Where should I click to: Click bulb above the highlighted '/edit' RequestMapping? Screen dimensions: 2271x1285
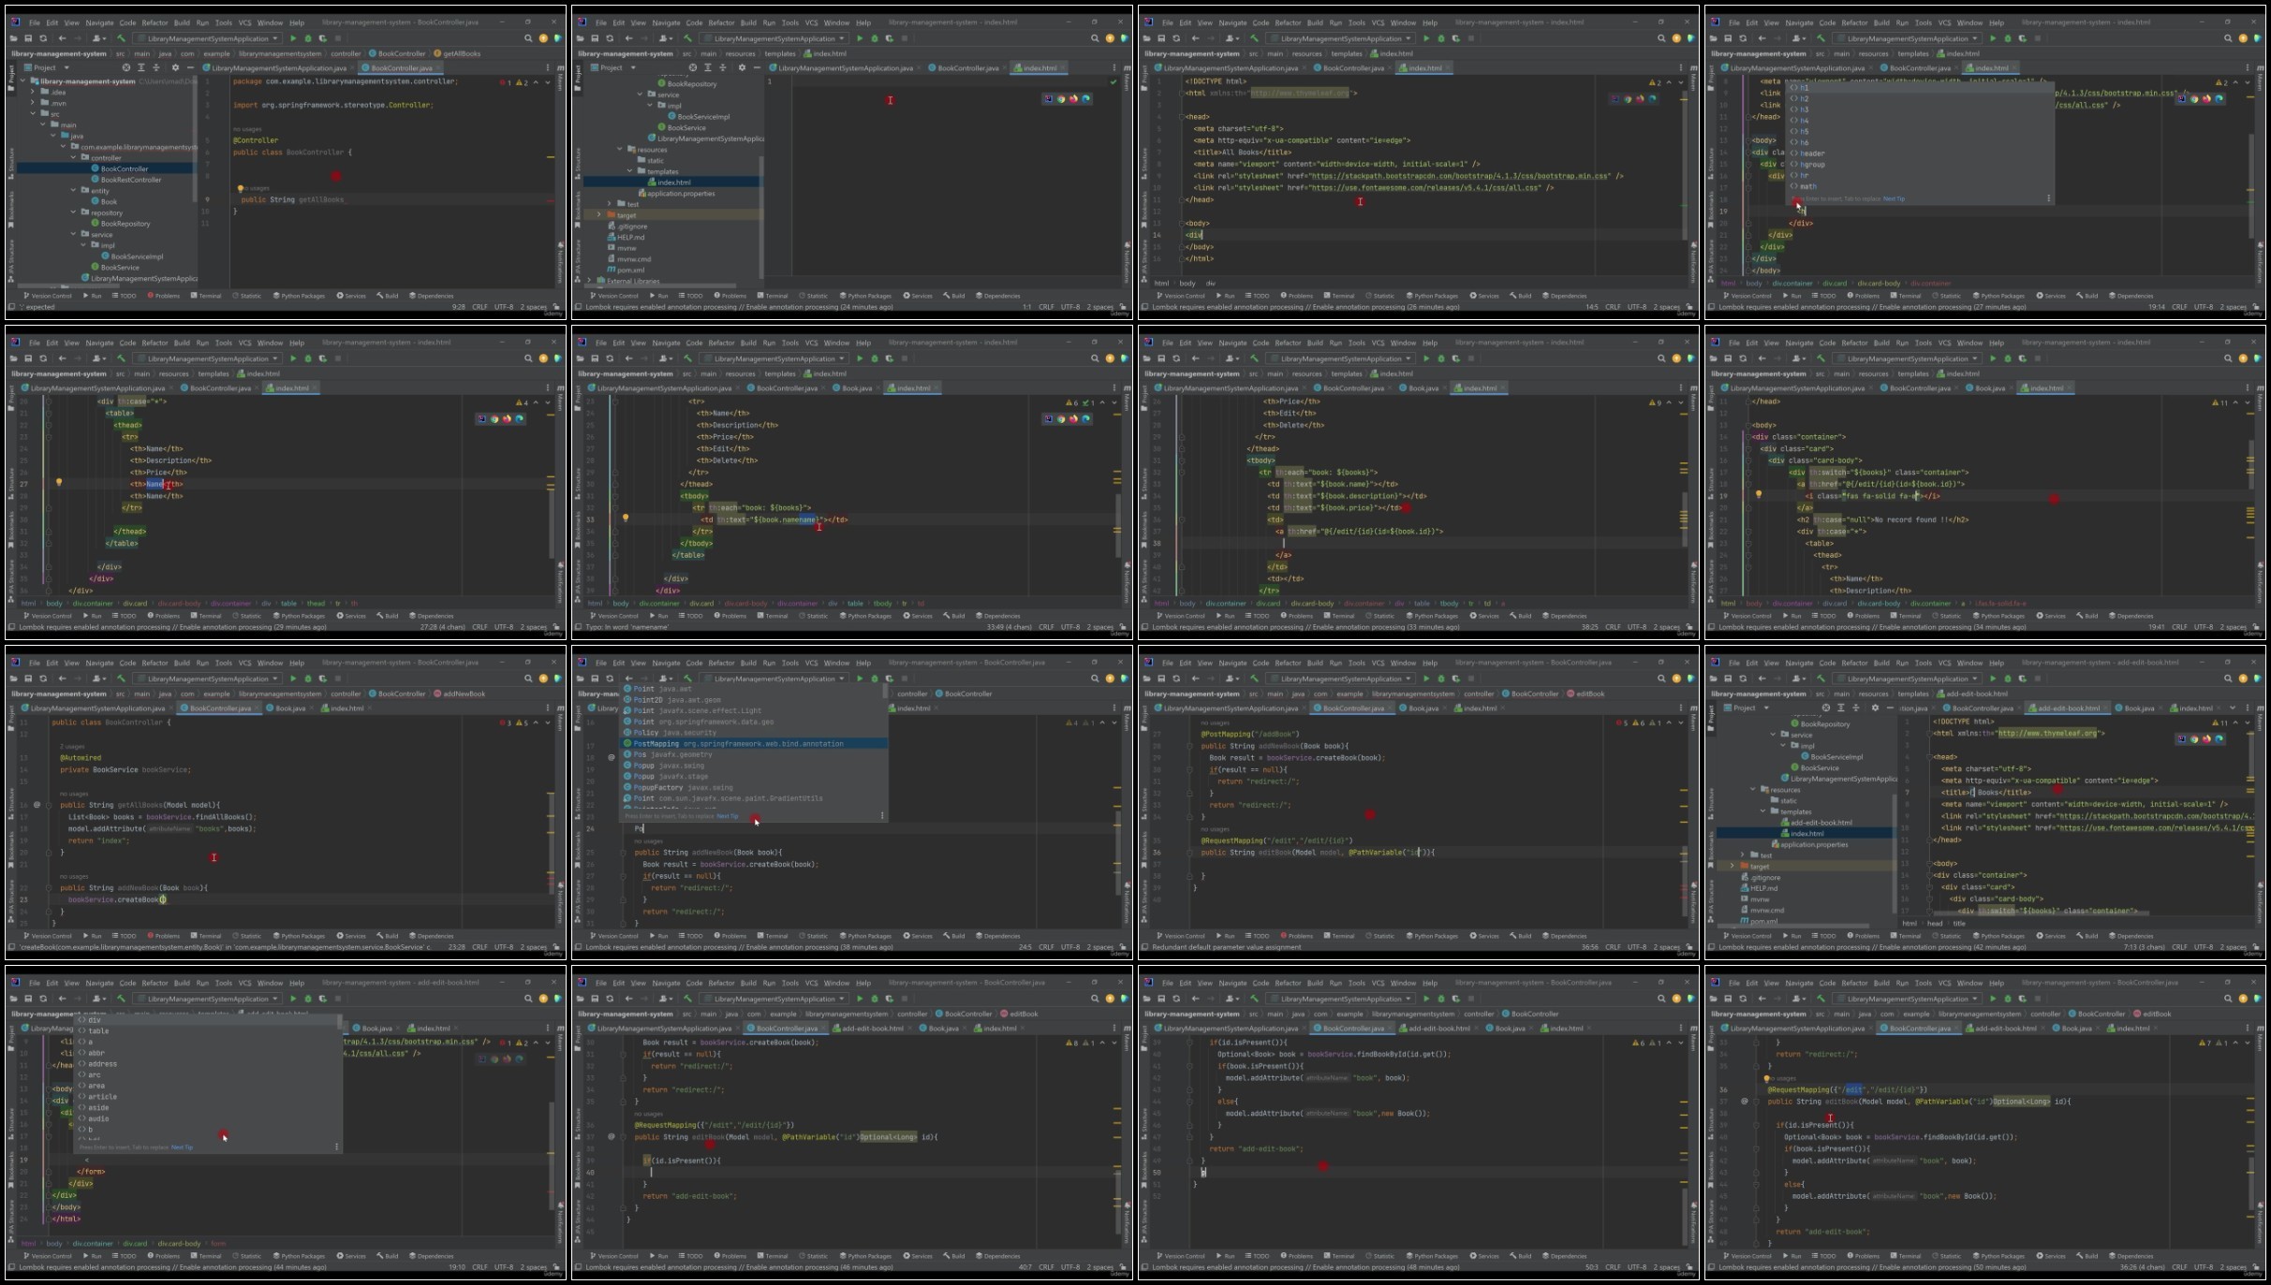(1766, 1078)
